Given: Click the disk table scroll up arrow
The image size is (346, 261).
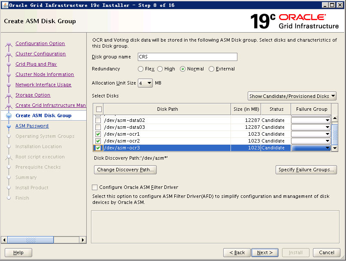Looking at the screenshot, I should (335, 119).
